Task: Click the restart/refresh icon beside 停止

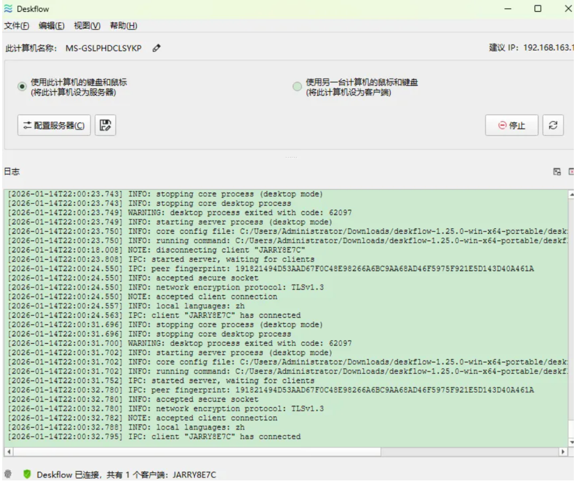Action: (553, 125)
